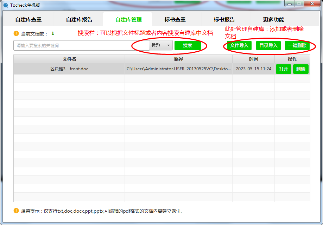323x225 pixels.
Task: Expand the 标题 search type dropdown
Action: pyautogui.click(x=161, y=45)
